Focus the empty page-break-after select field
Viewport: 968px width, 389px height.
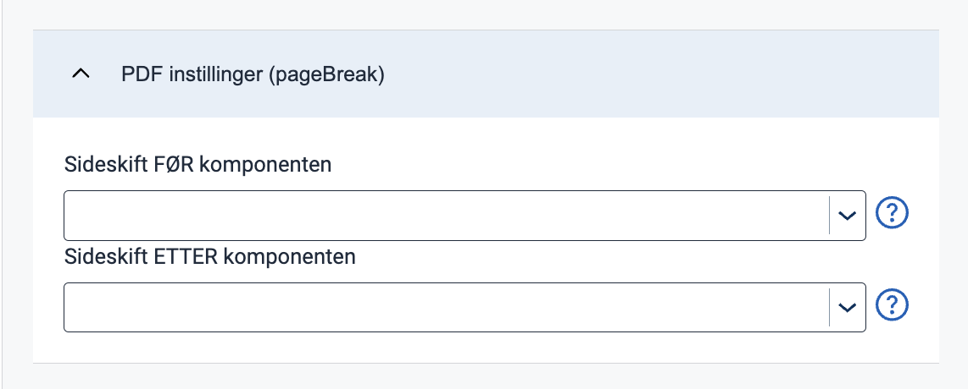[465, 307]
